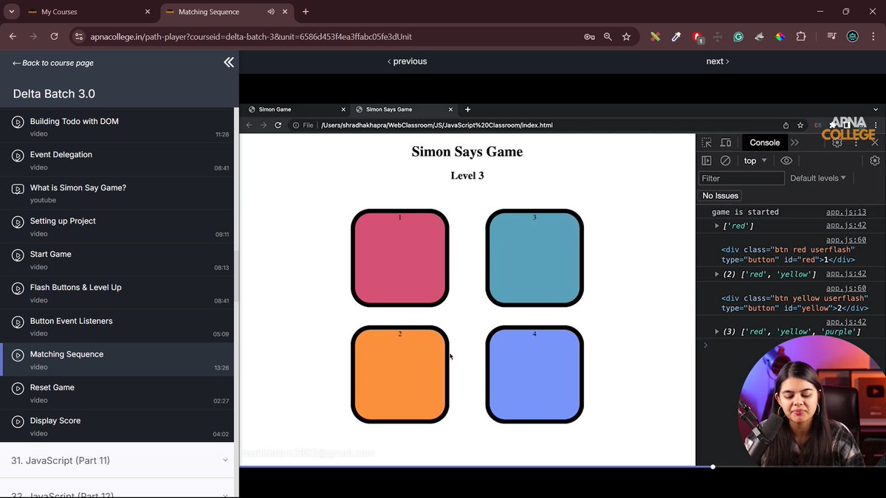
Task: Show more DevTools tabs double arrow
Action: click(x=794, y=143)
